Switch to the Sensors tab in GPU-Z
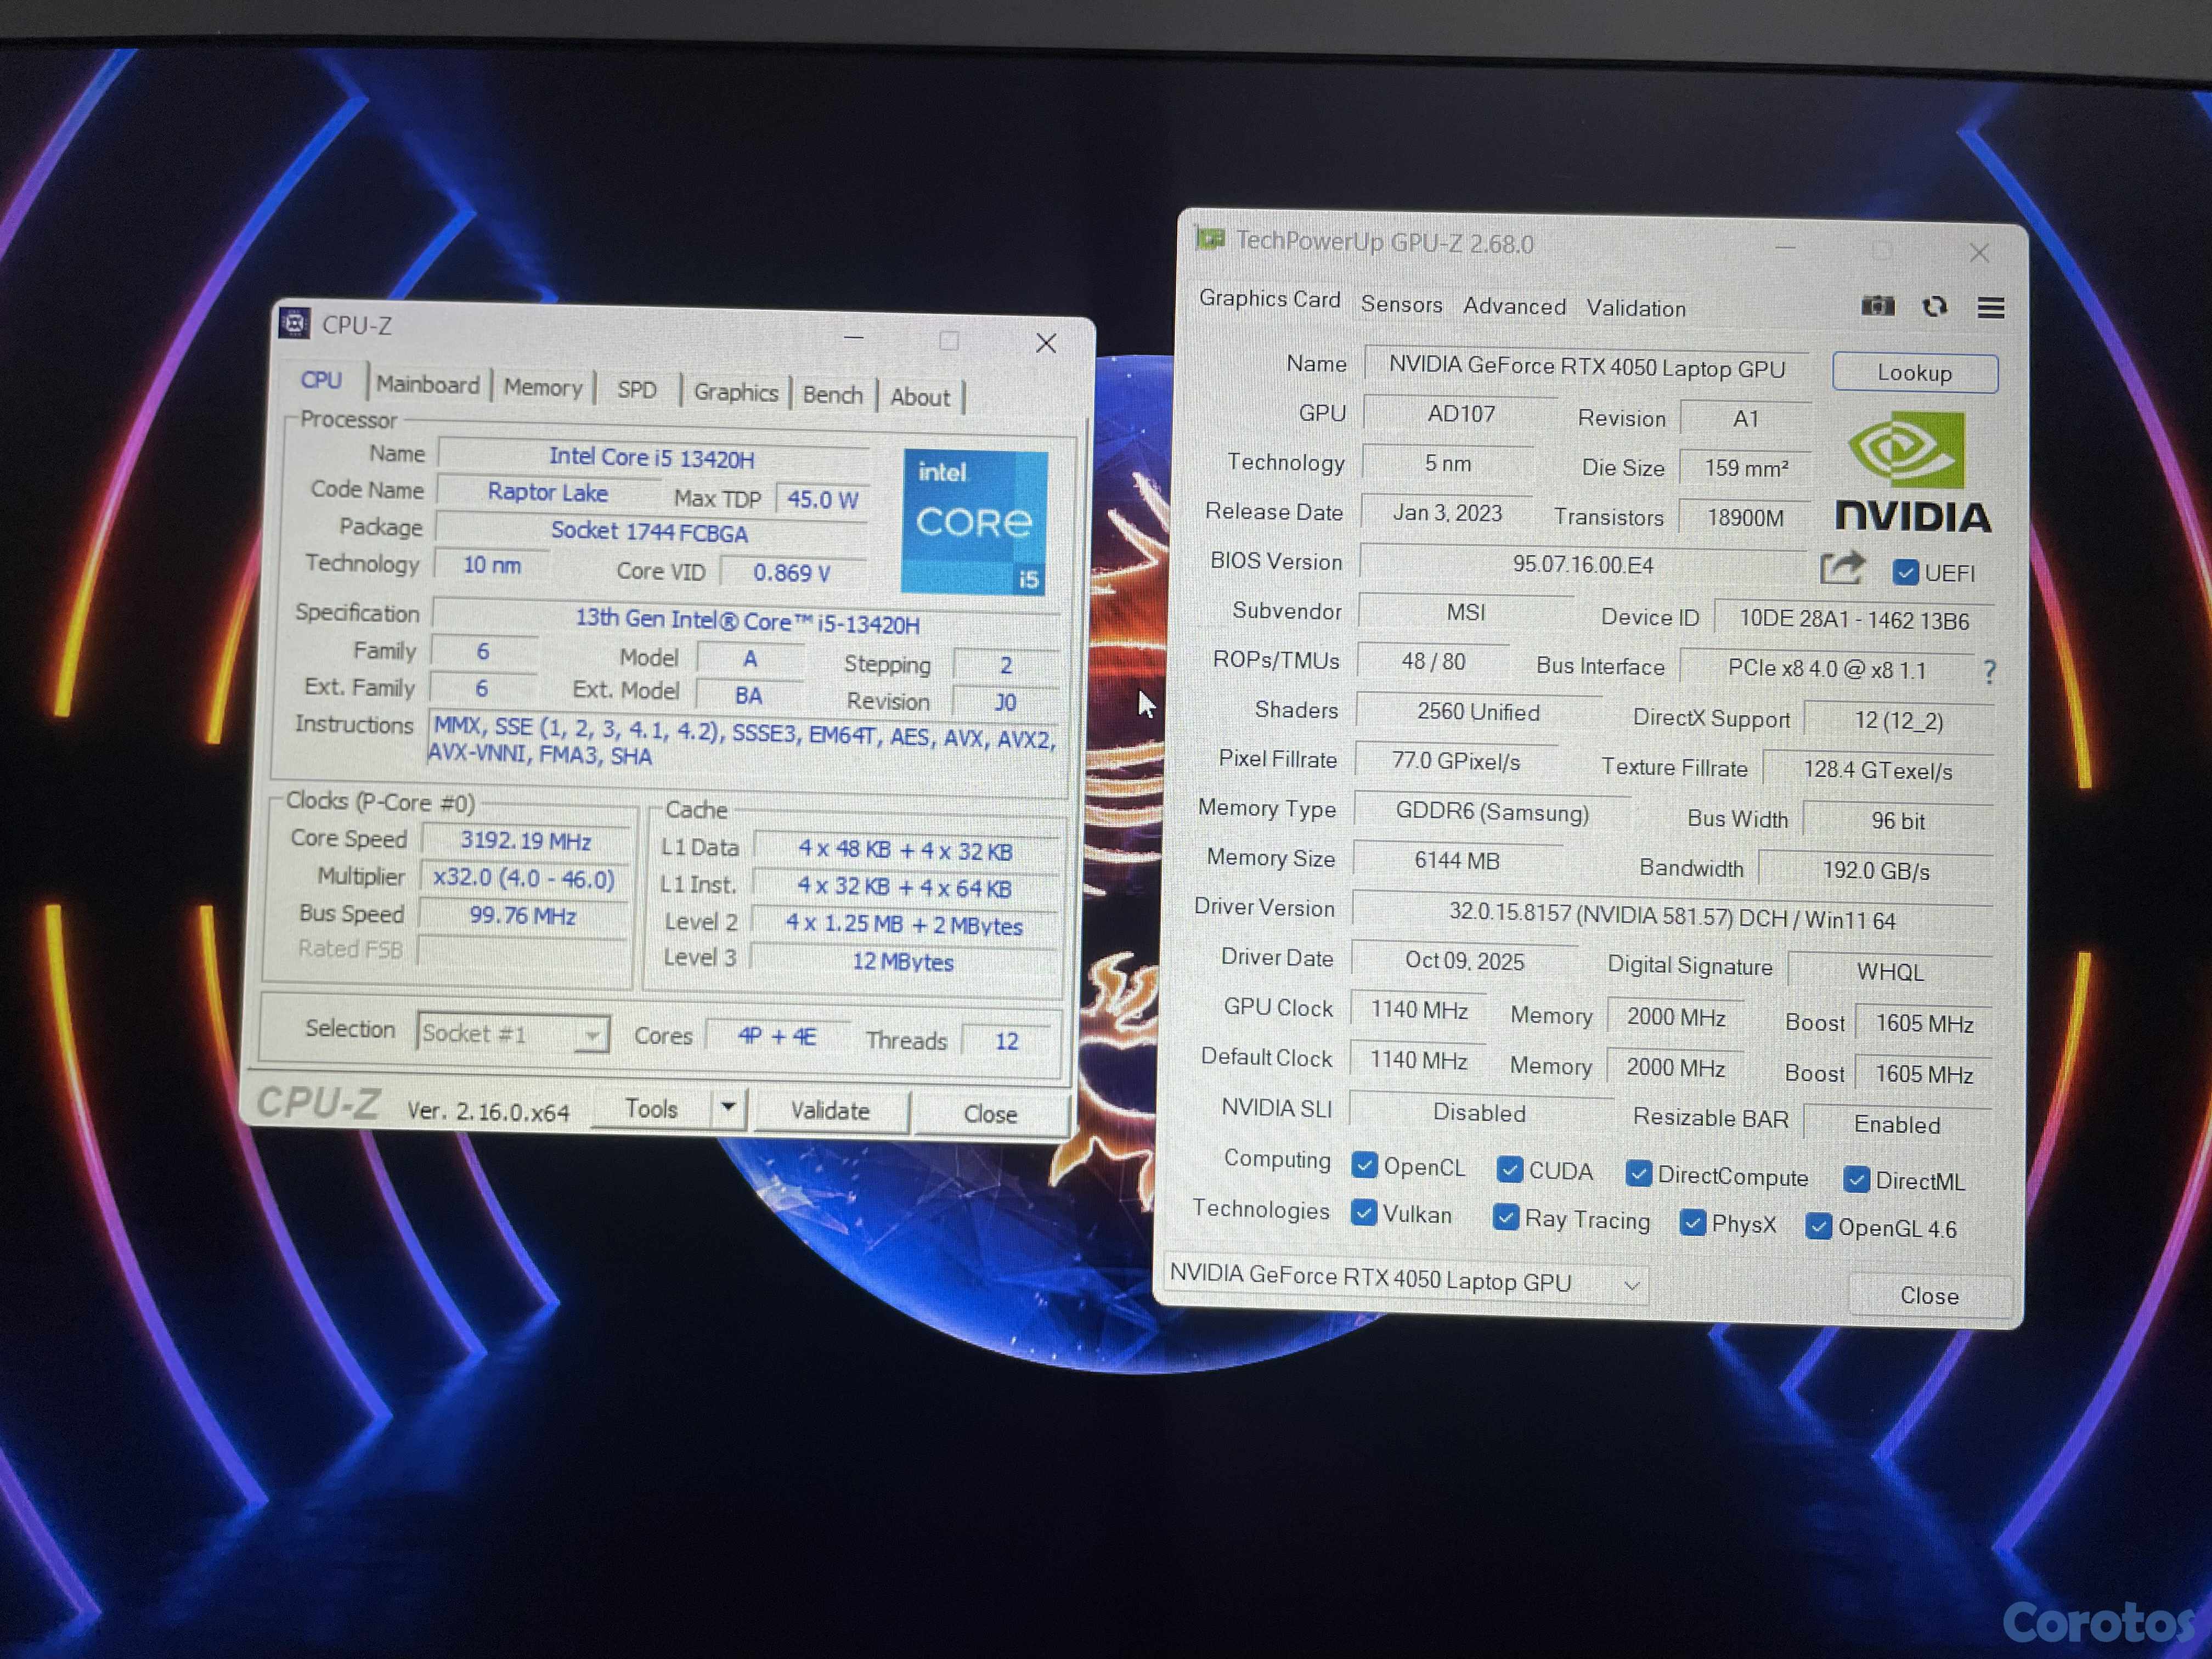The height and width of the screenshot is (1659, 2212). (x=1401, y=304)
